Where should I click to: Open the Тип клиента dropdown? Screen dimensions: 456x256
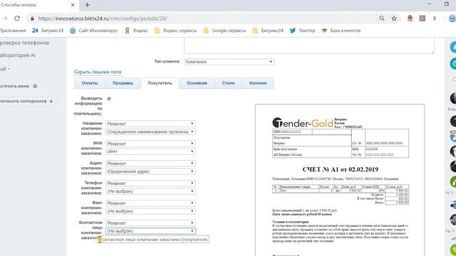(x=229, y=62)
